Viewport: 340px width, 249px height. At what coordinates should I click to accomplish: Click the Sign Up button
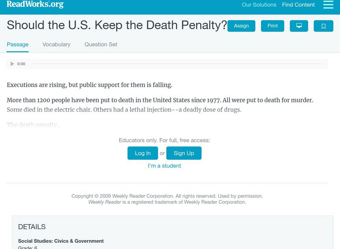pos(184,153)
